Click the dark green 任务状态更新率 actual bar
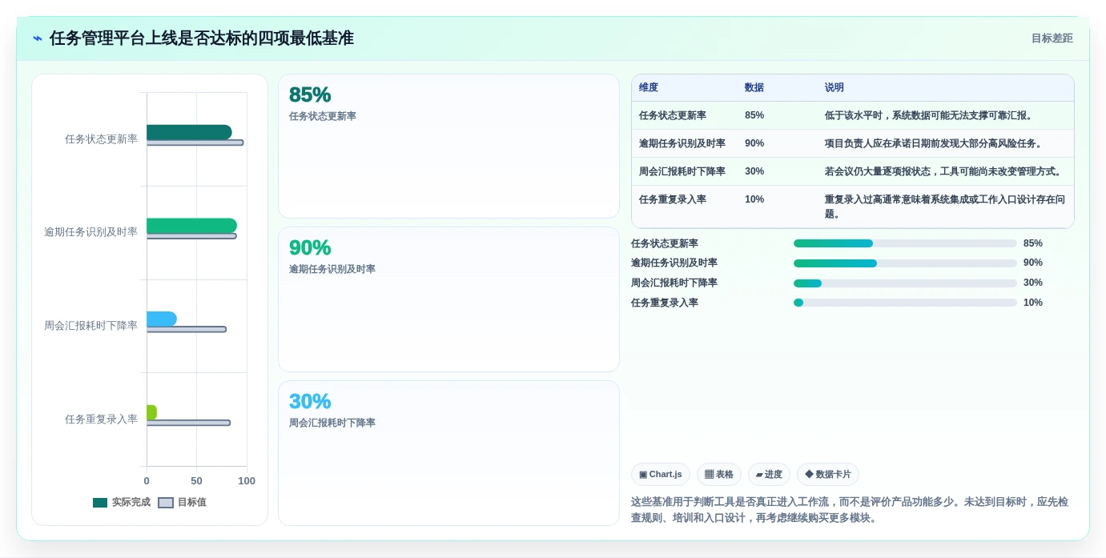 (189, 132)
